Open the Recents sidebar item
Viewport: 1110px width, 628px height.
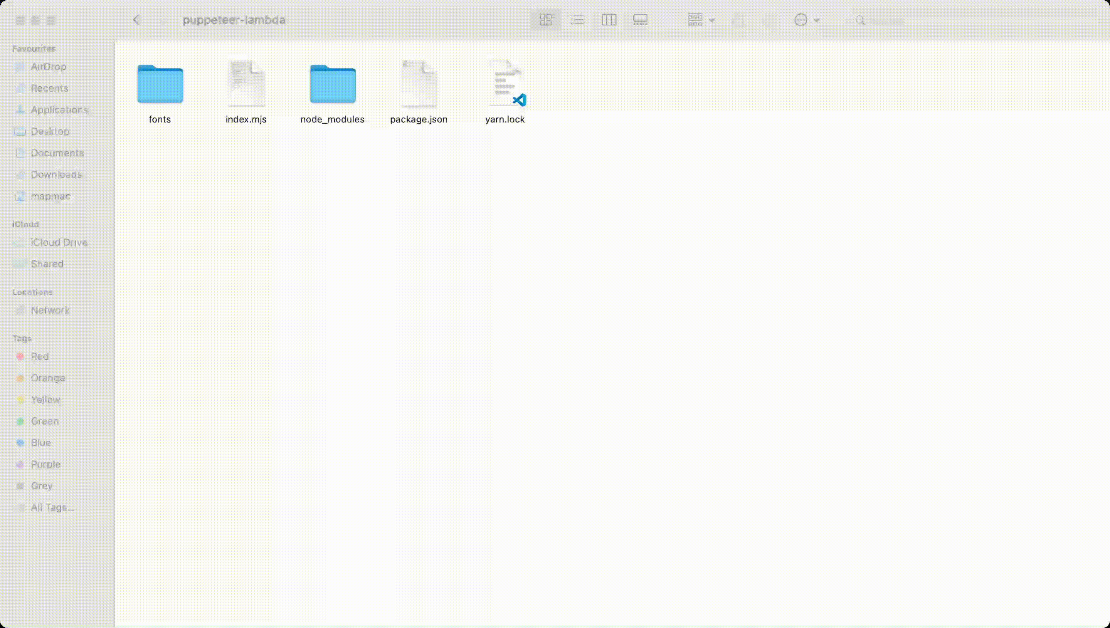tap(49, 88)
